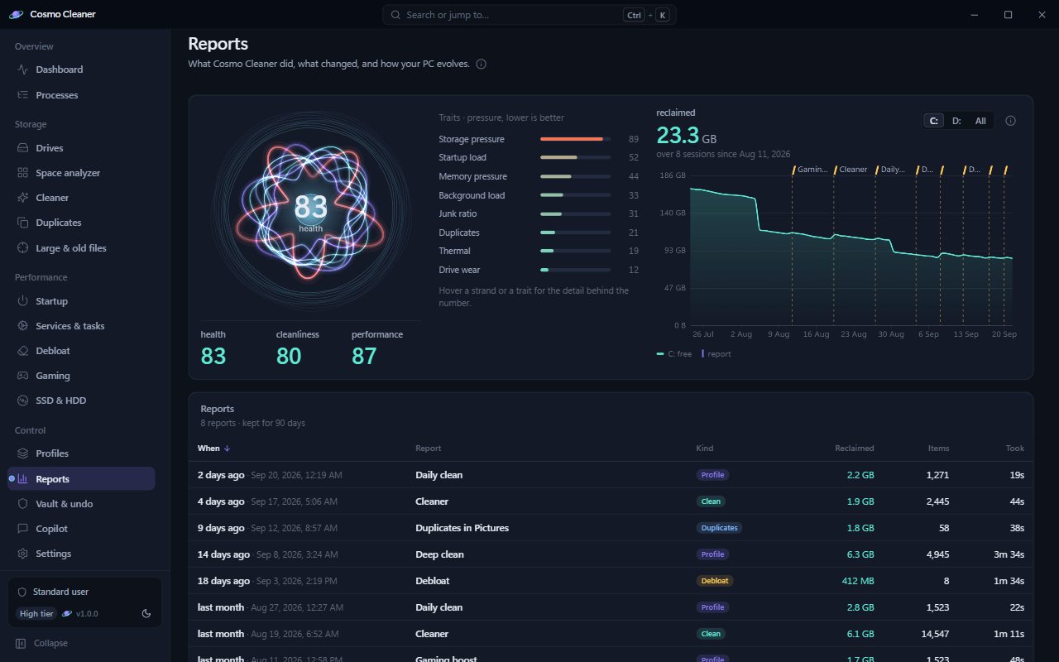The width and height of the screenshot is (1059, 662).
Task: Switch chart to D: drive
Action: coord(956,121)
